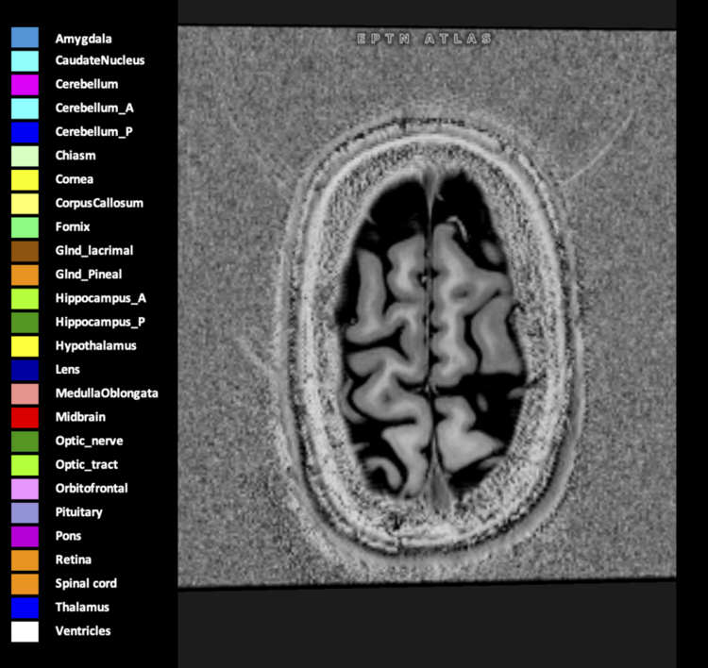The width and height of the screenshot is (708, 668).
Task: Click the Midbrain red swatch
Action: coord(25,417)
